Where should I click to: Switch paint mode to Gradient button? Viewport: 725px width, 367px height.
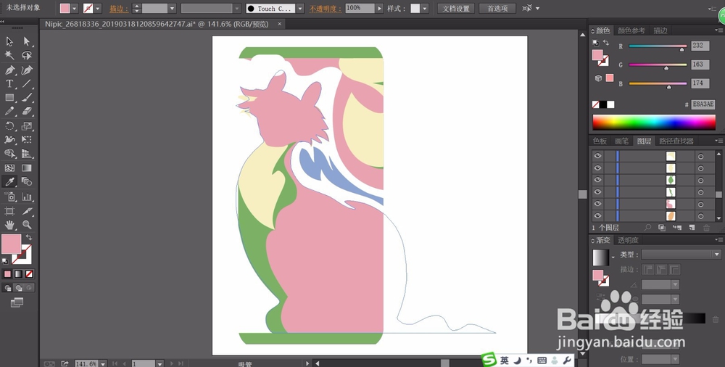(x=18, y=274)
